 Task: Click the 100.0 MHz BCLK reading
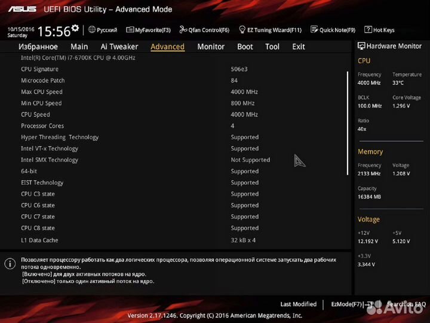tap(370, 106)
